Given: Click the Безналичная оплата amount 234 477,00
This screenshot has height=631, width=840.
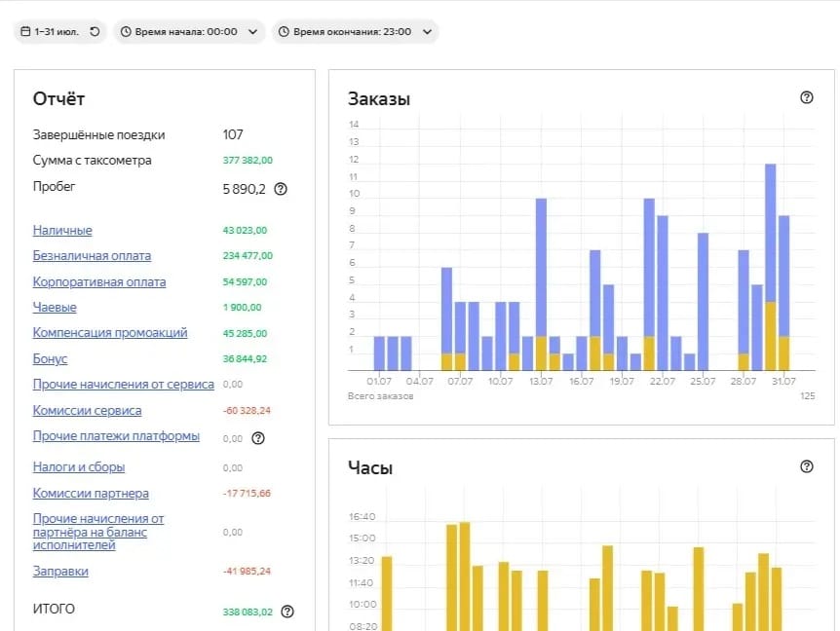Looking at the screenshot, I should pyautogui.click(x=248, y=256).
